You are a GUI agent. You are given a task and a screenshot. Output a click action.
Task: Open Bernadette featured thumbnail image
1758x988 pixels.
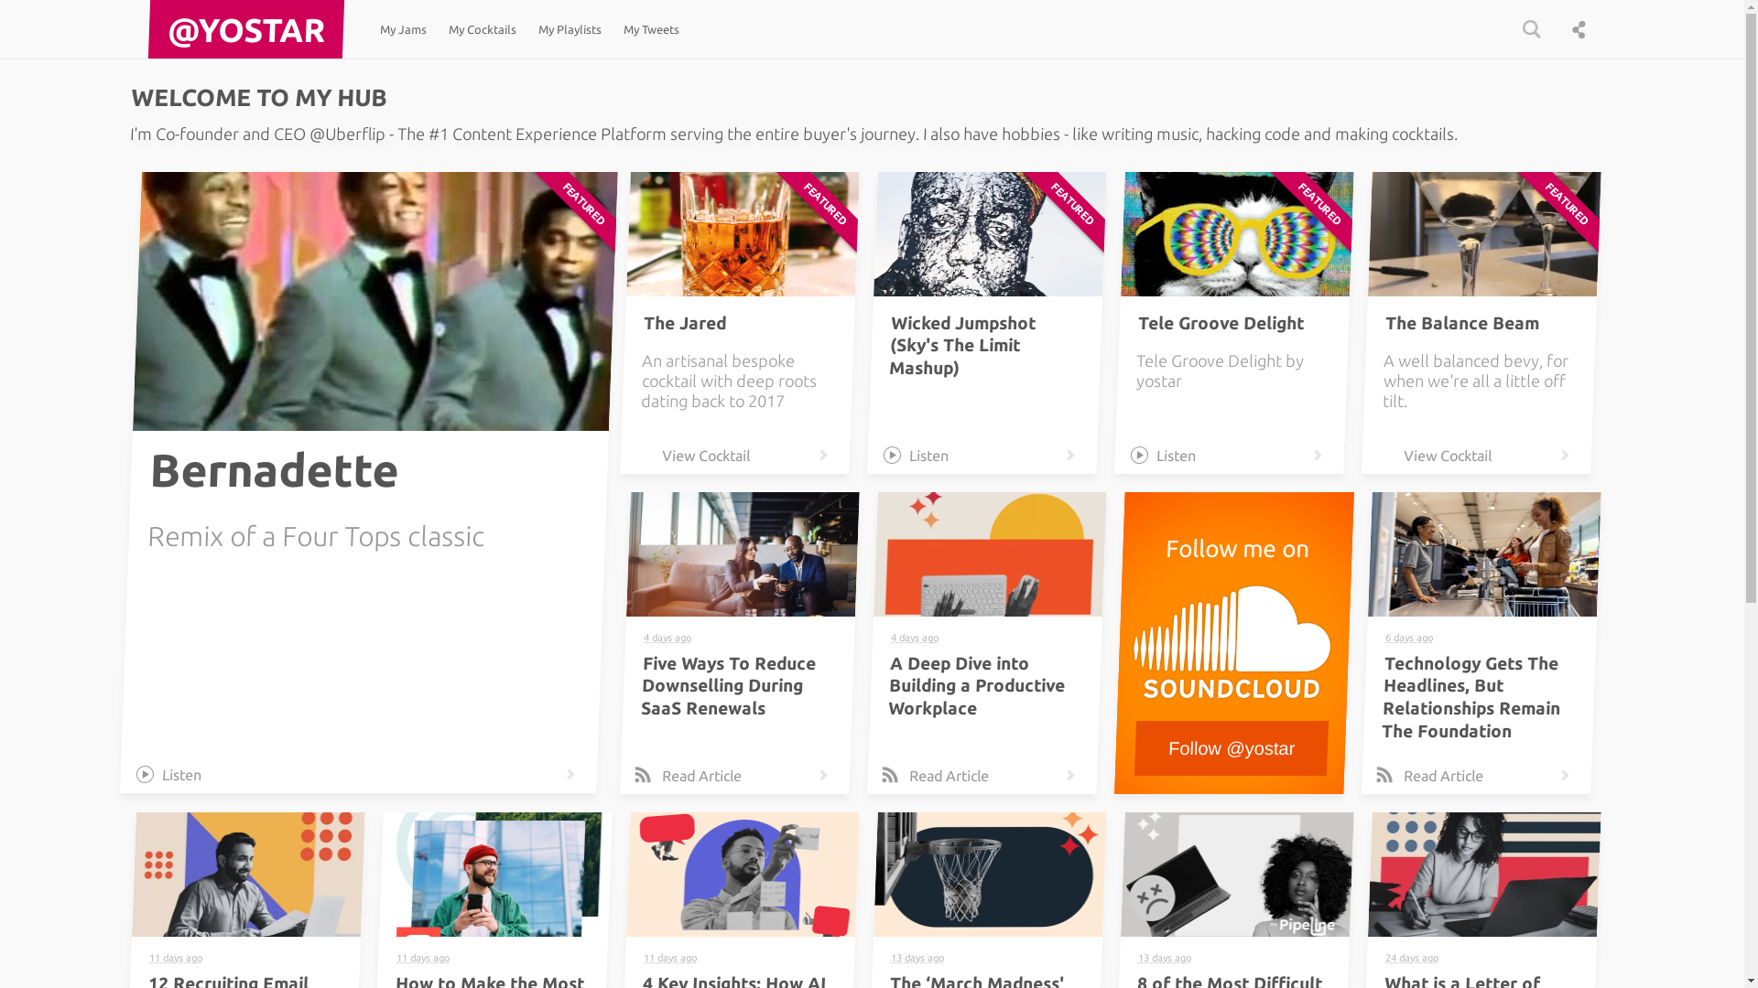(x=374, y=302)
